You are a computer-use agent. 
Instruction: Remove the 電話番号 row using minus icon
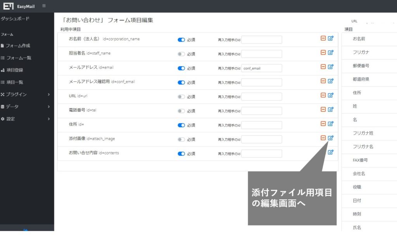point(323,109)
